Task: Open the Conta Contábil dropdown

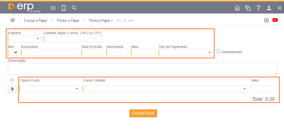Action: [165, 89]
